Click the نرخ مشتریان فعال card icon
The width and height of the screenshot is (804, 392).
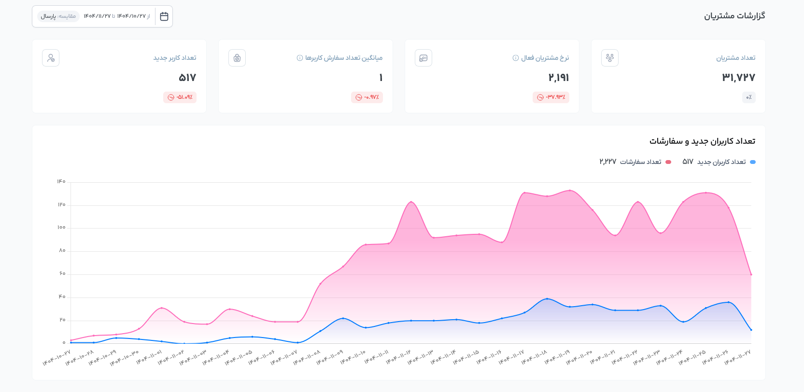[x=423, y=58]
